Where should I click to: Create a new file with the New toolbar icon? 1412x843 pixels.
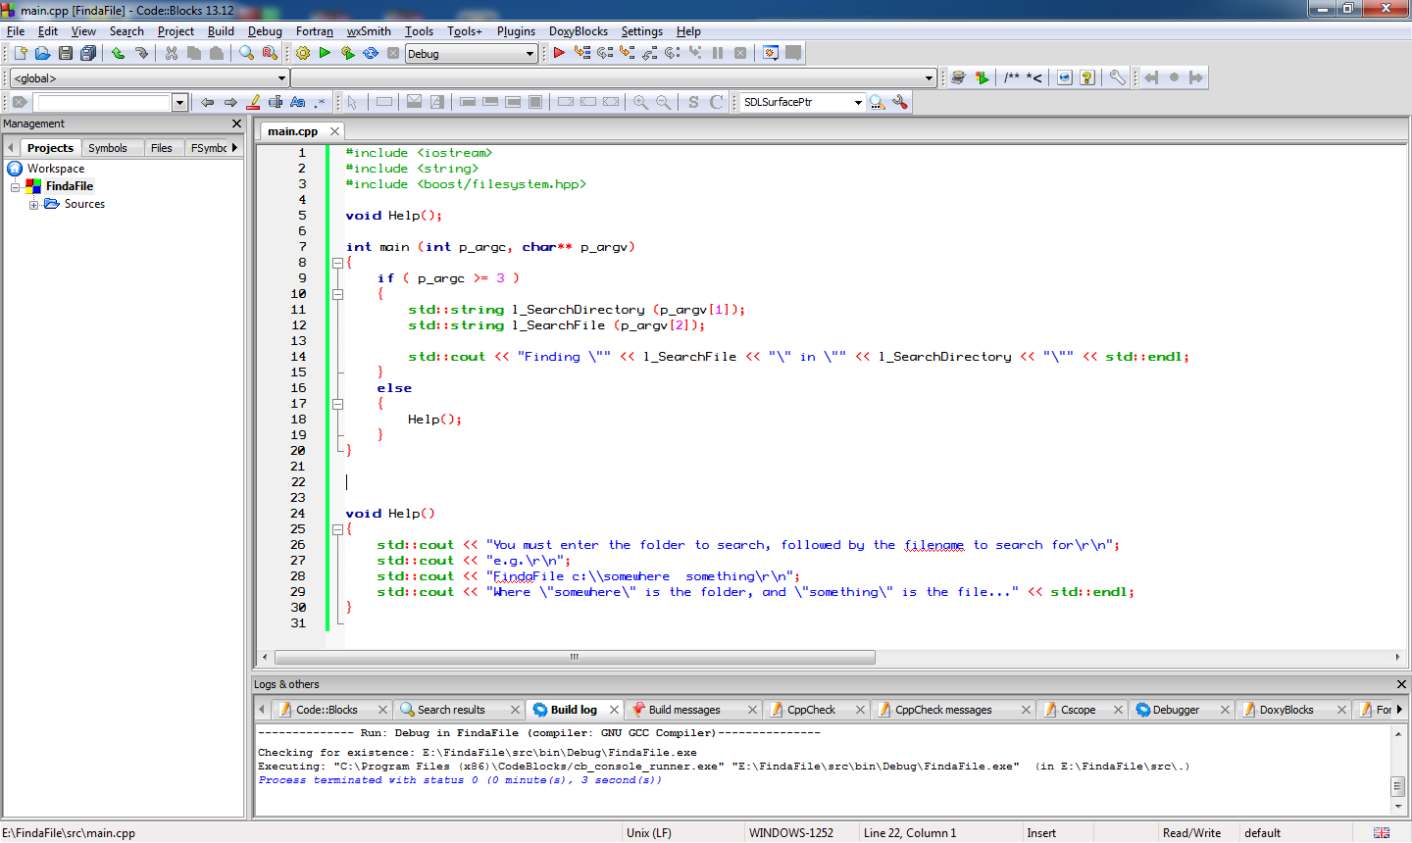(20, 53)
